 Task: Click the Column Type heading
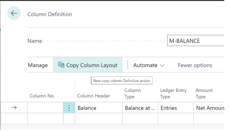(133, 93)
